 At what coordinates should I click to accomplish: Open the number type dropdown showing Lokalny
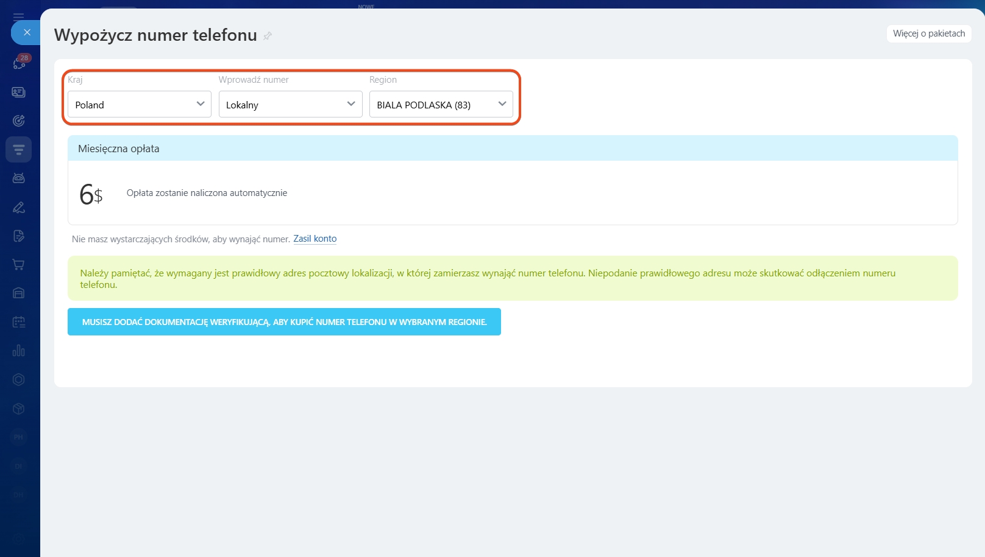(x=290, y=104)
